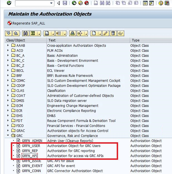Click the Regenerate SAP_ALL button
The image size is (172, 174).
[26, 23]
